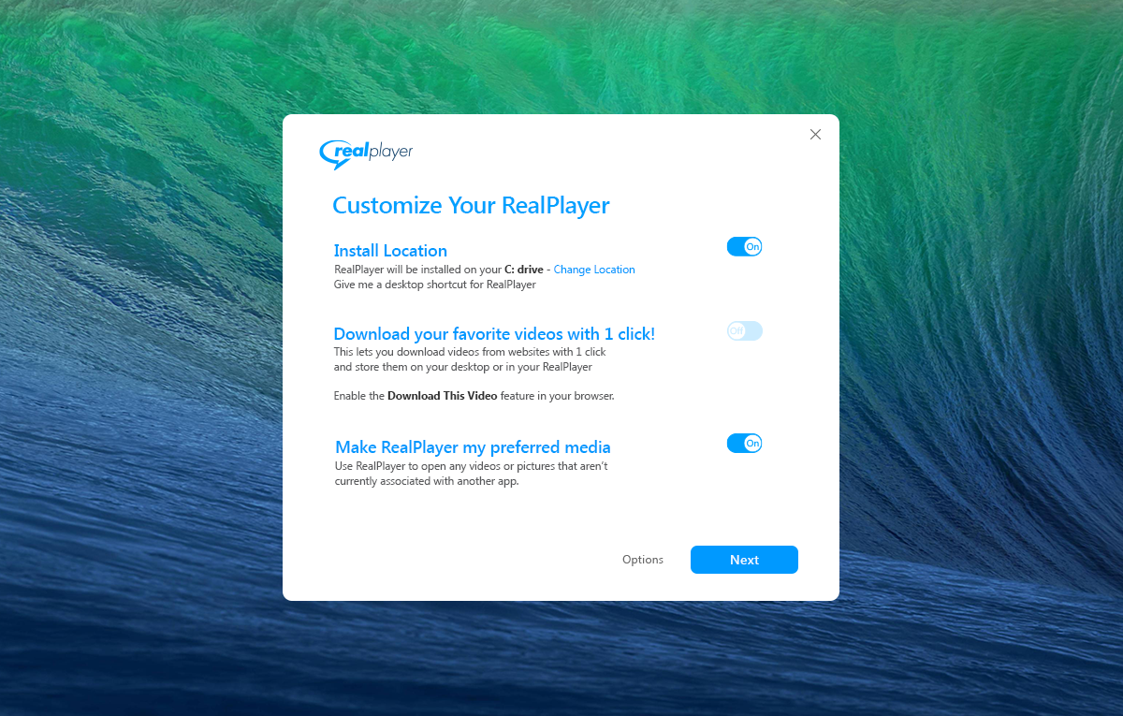Click the Options link
The height and width of the screenshot is (716, 1123).
tap(643, 560)
